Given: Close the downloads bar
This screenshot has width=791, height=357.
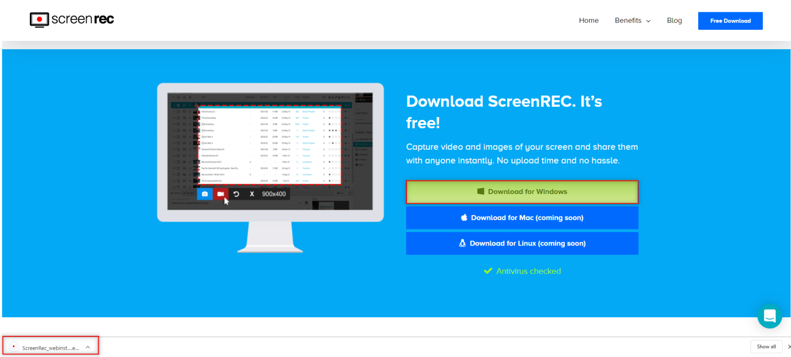Looking at the screenshot, I should coord(789,347).
